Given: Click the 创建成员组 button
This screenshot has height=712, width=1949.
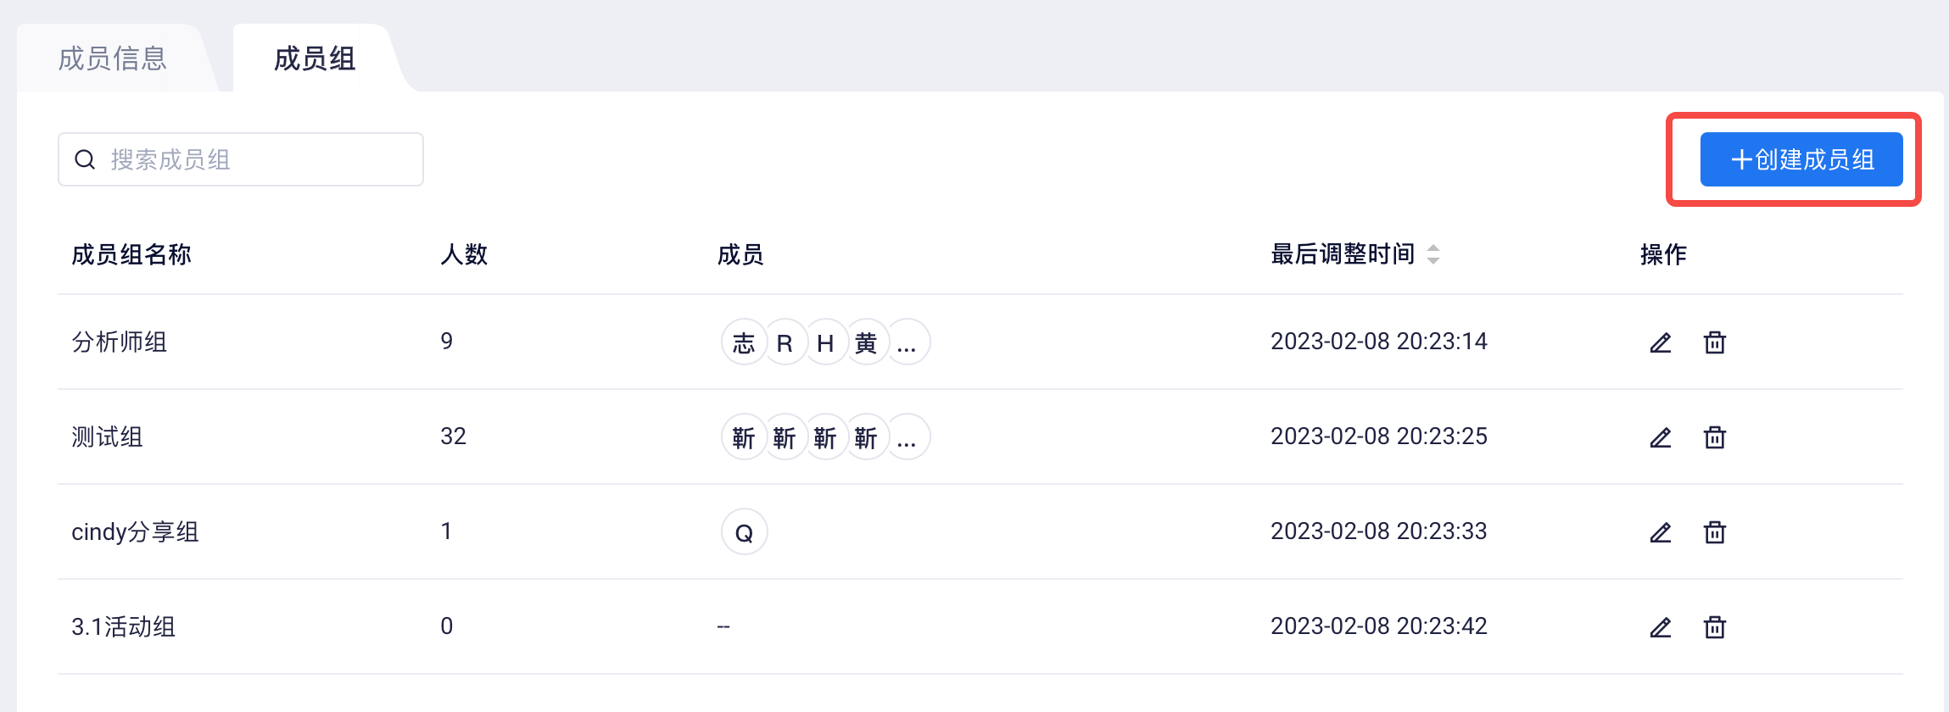Looking at the screenshot, I should [x=1801, y=159].
